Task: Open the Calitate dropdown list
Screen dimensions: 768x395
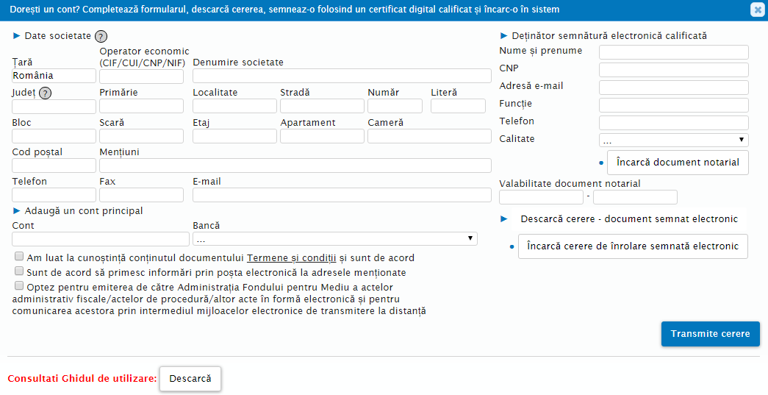Action: (673, 140)
